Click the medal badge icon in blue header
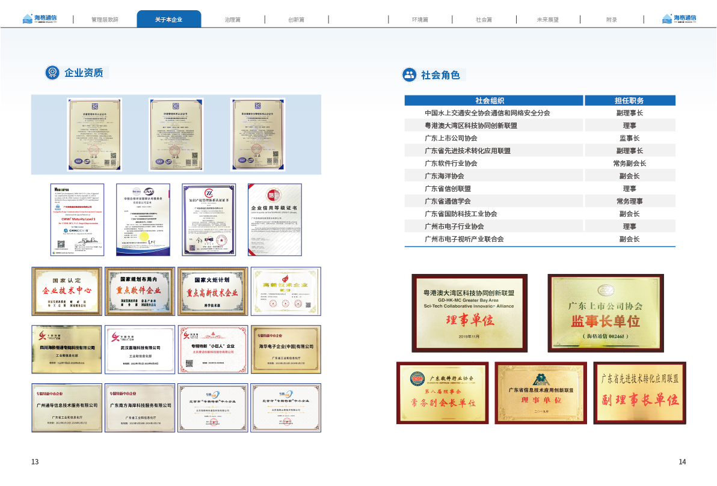This screenshot has width=717, height=486. 52,73
